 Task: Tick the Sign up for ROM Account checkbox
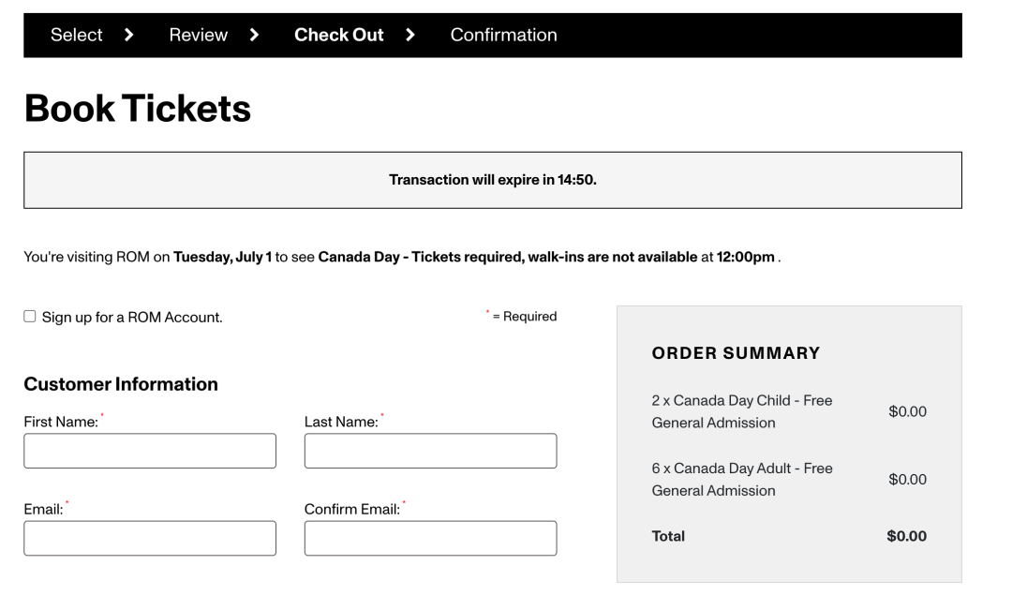pyautogui.click(x=30, y=316)
